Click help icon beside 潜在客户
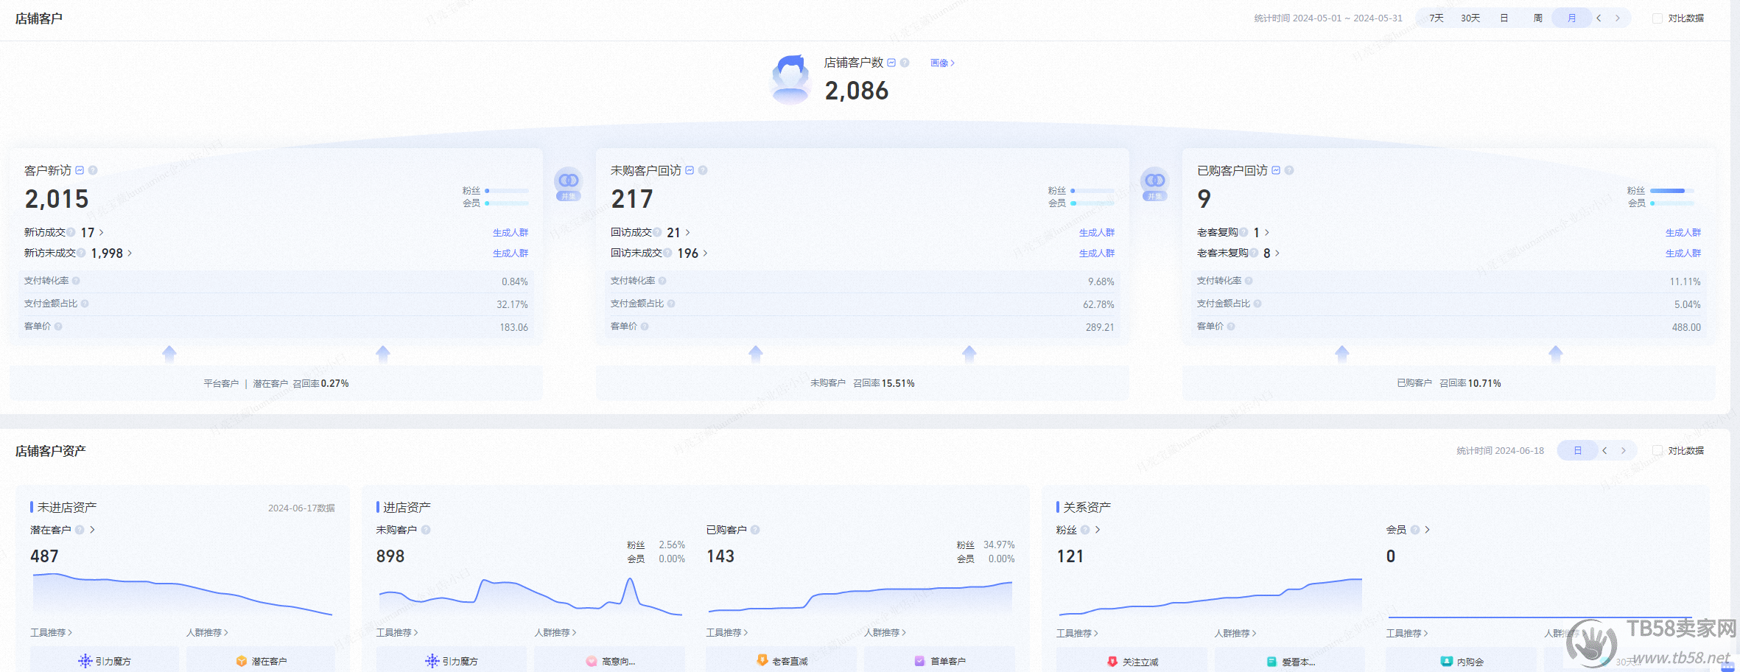Image resolution: width=1740 pixels, height=672 pixels. point(80,530)
